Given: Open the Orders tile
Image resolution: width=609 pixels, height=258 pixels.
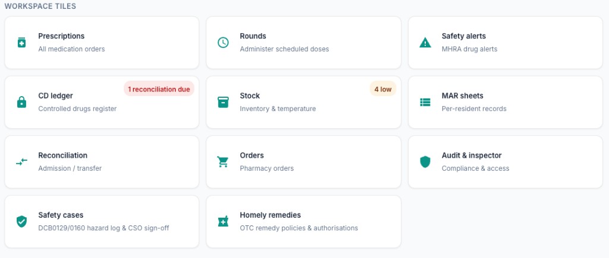Looking at the screenshot, I should (303, 162).
